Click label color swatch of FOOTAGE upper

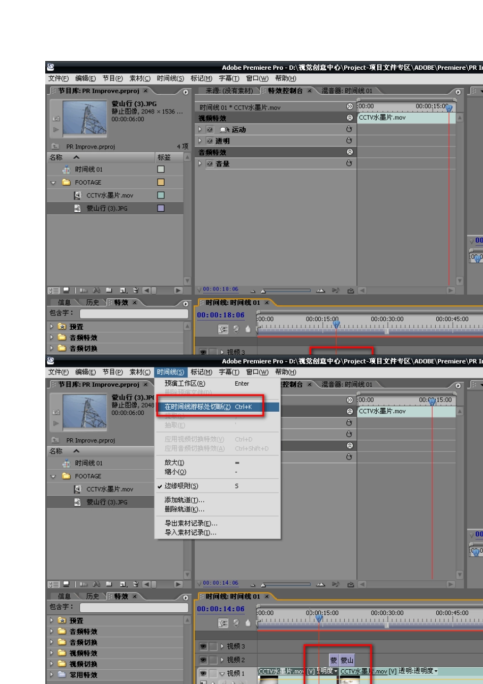[x=161, y=183]
